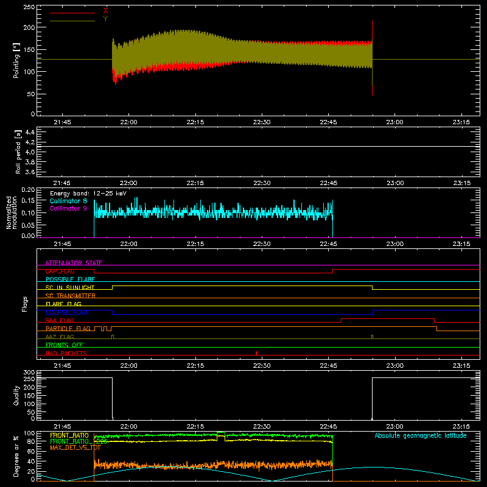Screen dimensions: 487x487
Task: Click the 0.20 tick on the modulation axis
Action: click(x=29, y=190)
